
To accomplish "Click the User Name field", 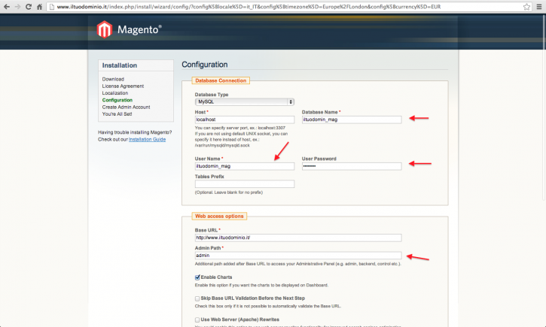I will coord(245,166).
